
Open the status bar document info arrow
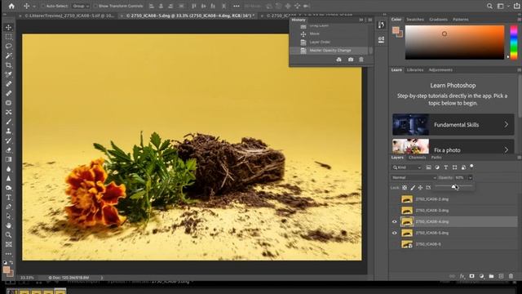pos(101,278)
